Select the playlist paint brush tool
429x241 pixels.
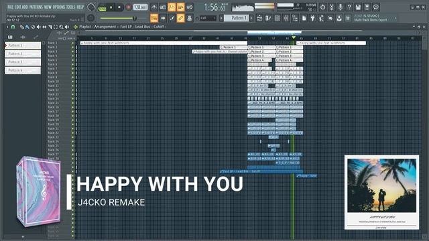tap(27, 27)
